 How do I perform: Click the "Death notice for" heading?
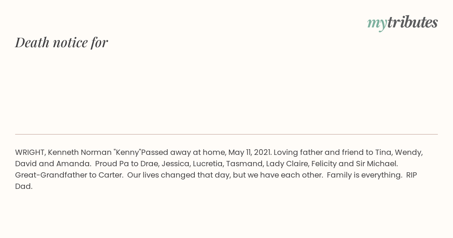click(62, 42)
